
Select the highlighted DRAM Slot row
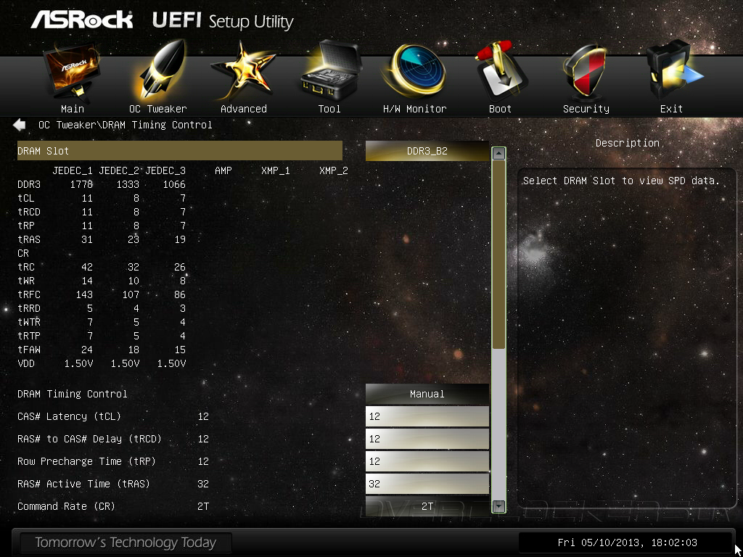click(x=180, y=151)
